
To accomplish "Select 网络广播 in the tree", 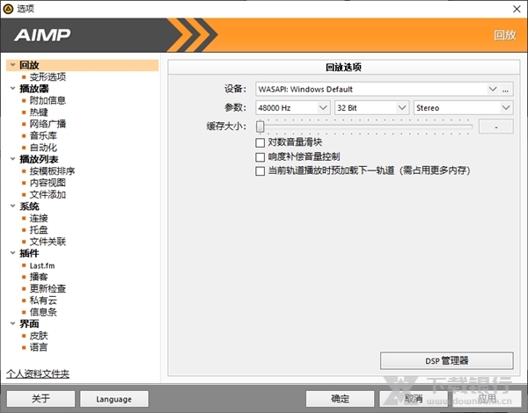I will coord(48,124).
